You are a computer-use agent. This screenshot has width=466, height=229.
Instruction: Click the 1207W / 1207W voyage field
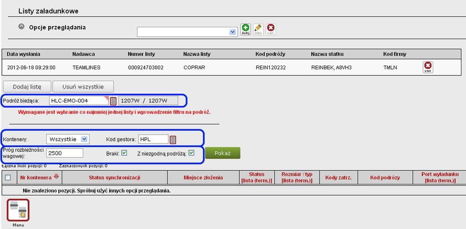(148, 101)
